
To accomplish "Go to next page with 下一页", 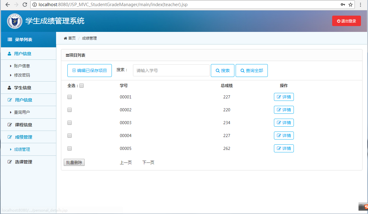I will coord(148,162).
